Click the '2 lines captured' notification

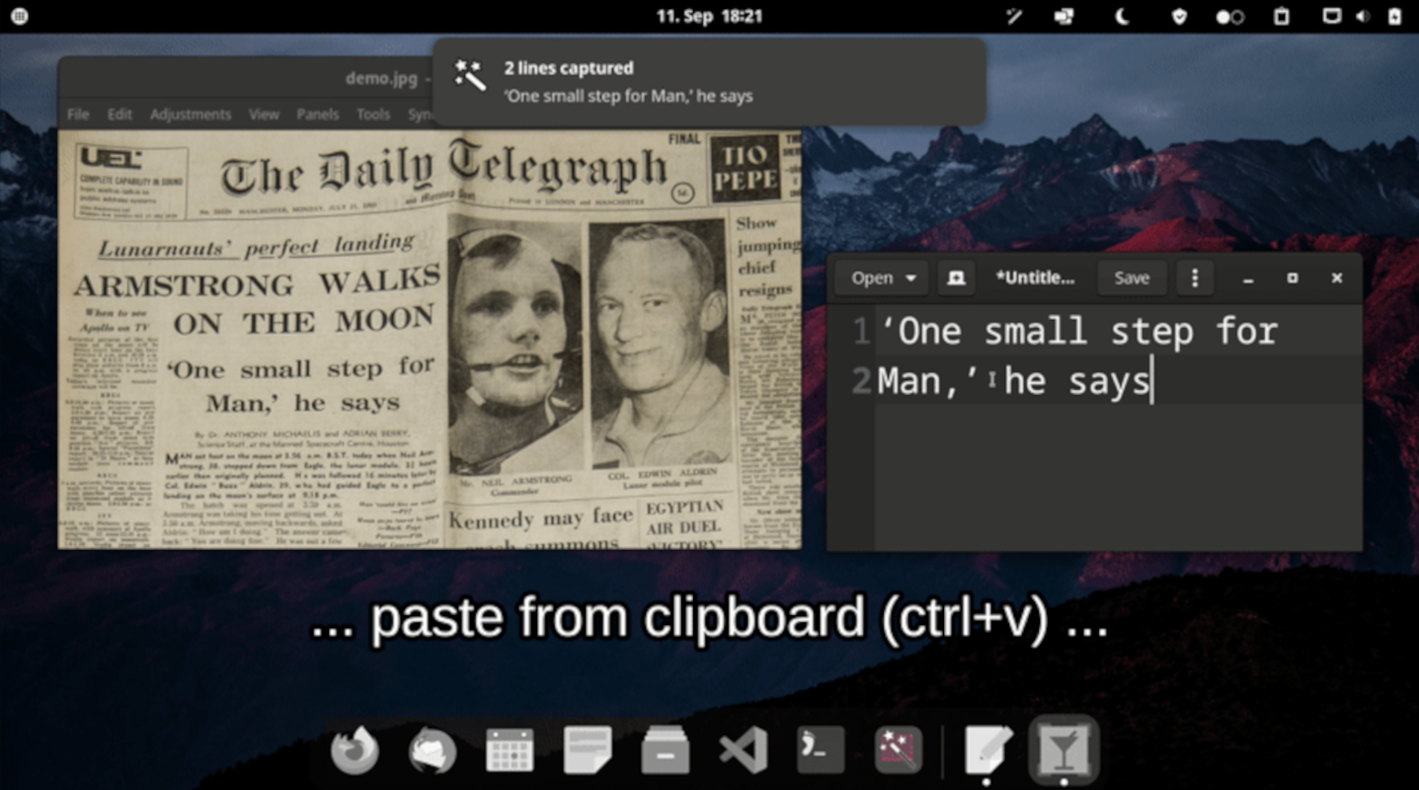[709, 82]
